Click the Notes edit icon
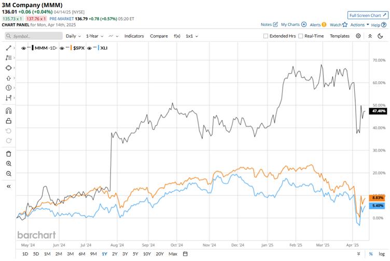Image resolution: width=390 pixels, height=261 pixels. tap(275, 24)
